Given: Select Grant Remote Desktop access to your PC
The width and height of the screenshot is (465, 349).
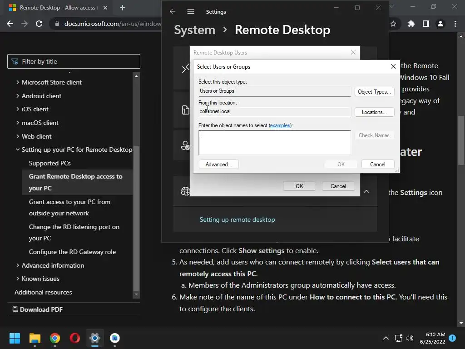Looking at the screenshot, I should (x=77, y=182).
